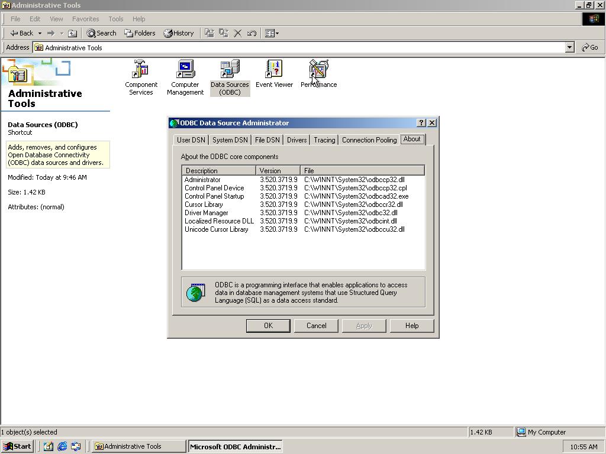Select the Cursor Library row
This screenshot has width=606, height=454.
click(303, 205)
